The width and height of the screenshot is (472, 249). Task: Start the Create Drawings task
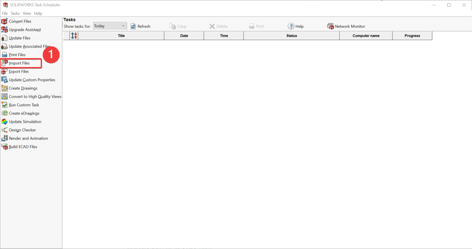pyautogui.click(x=19, y=88)
